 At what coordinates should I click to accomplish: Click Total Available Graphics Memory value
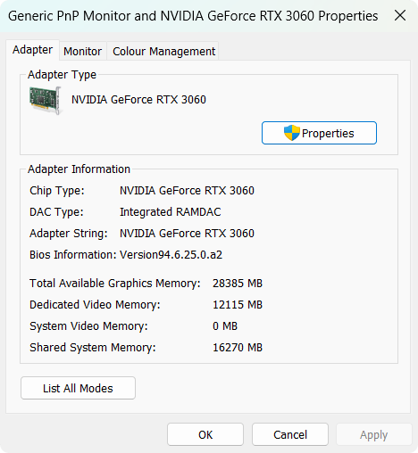pos(238,284)
